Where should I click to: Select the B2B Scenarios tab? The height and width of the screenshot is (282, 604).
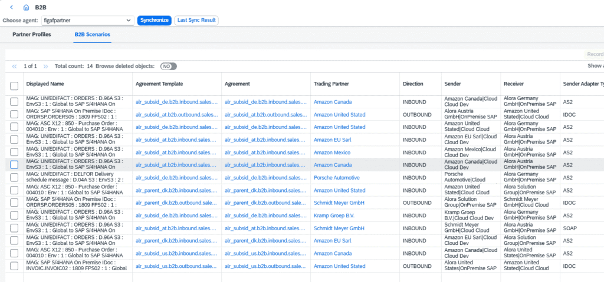tap(93, 35)
